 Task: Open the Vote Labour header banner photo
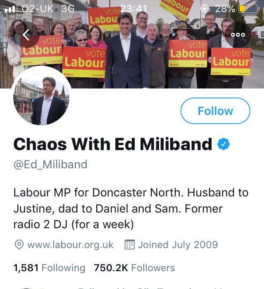[x=132, y=50]
